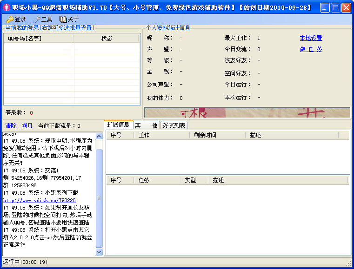Click the upper table's 描述 column header
This screenshot has width=354, height=269.
[292, 135]
